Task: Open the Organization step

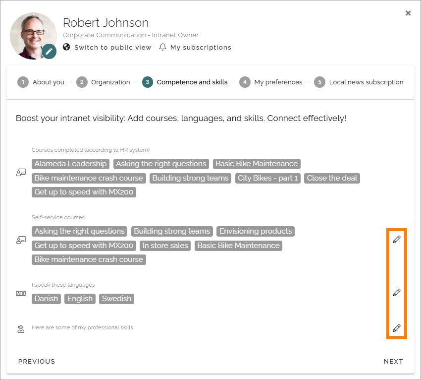Action: pyautogui.click(x=103, y=82)
